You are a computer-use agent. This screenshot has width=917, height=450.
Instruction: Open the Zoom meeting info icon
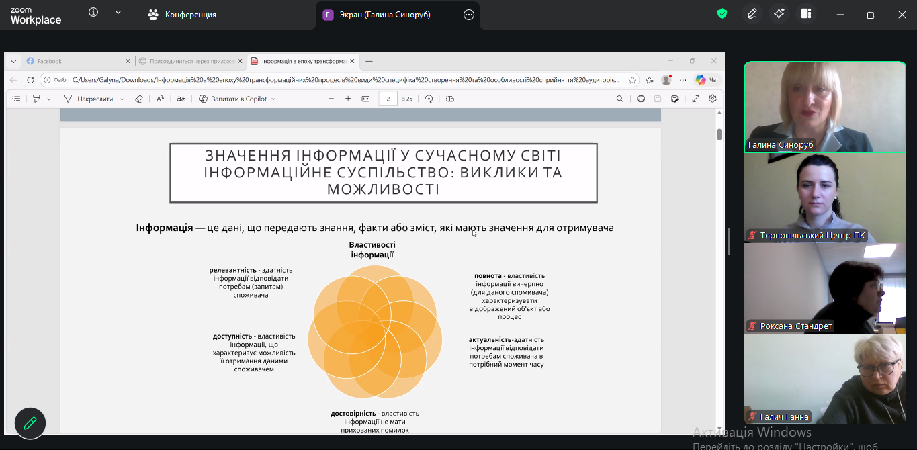point(93,13)
